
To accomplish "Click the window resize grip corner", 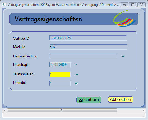I will tap(144, 116).
